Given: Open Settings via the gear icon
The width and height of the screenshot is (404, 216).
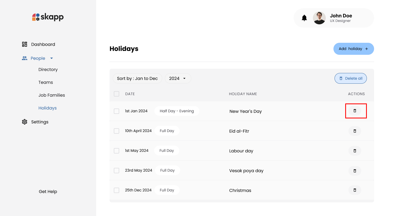Looking at the screenshot, I should pos(24,122).
